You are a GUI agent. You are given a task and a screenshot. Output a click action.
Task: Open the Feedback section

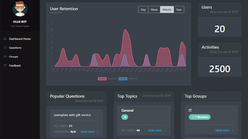point(15,66)
